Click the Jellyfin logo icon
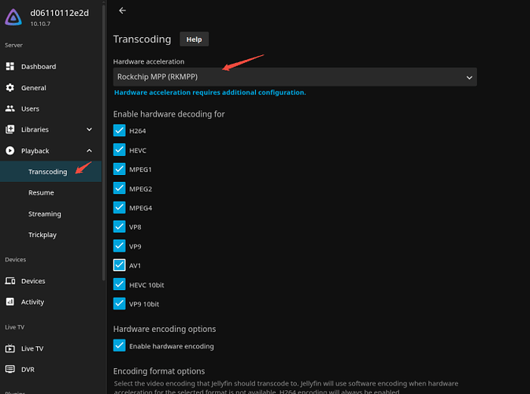This screenshot has width=530, height=394. click(13, 17)
